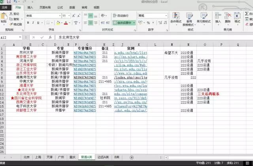Viewport: 253px width, 166px height.
Task: Center cell text horizontally
Action: 91,23
